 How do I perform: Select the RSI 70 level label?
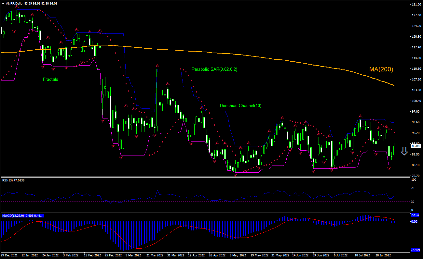[x=413, y=188]
